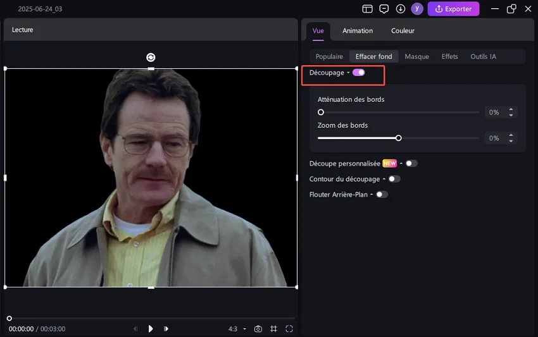The image size is (538, 337).
Task: Switch to the Animation tab
Action: (x=358, y=30)
